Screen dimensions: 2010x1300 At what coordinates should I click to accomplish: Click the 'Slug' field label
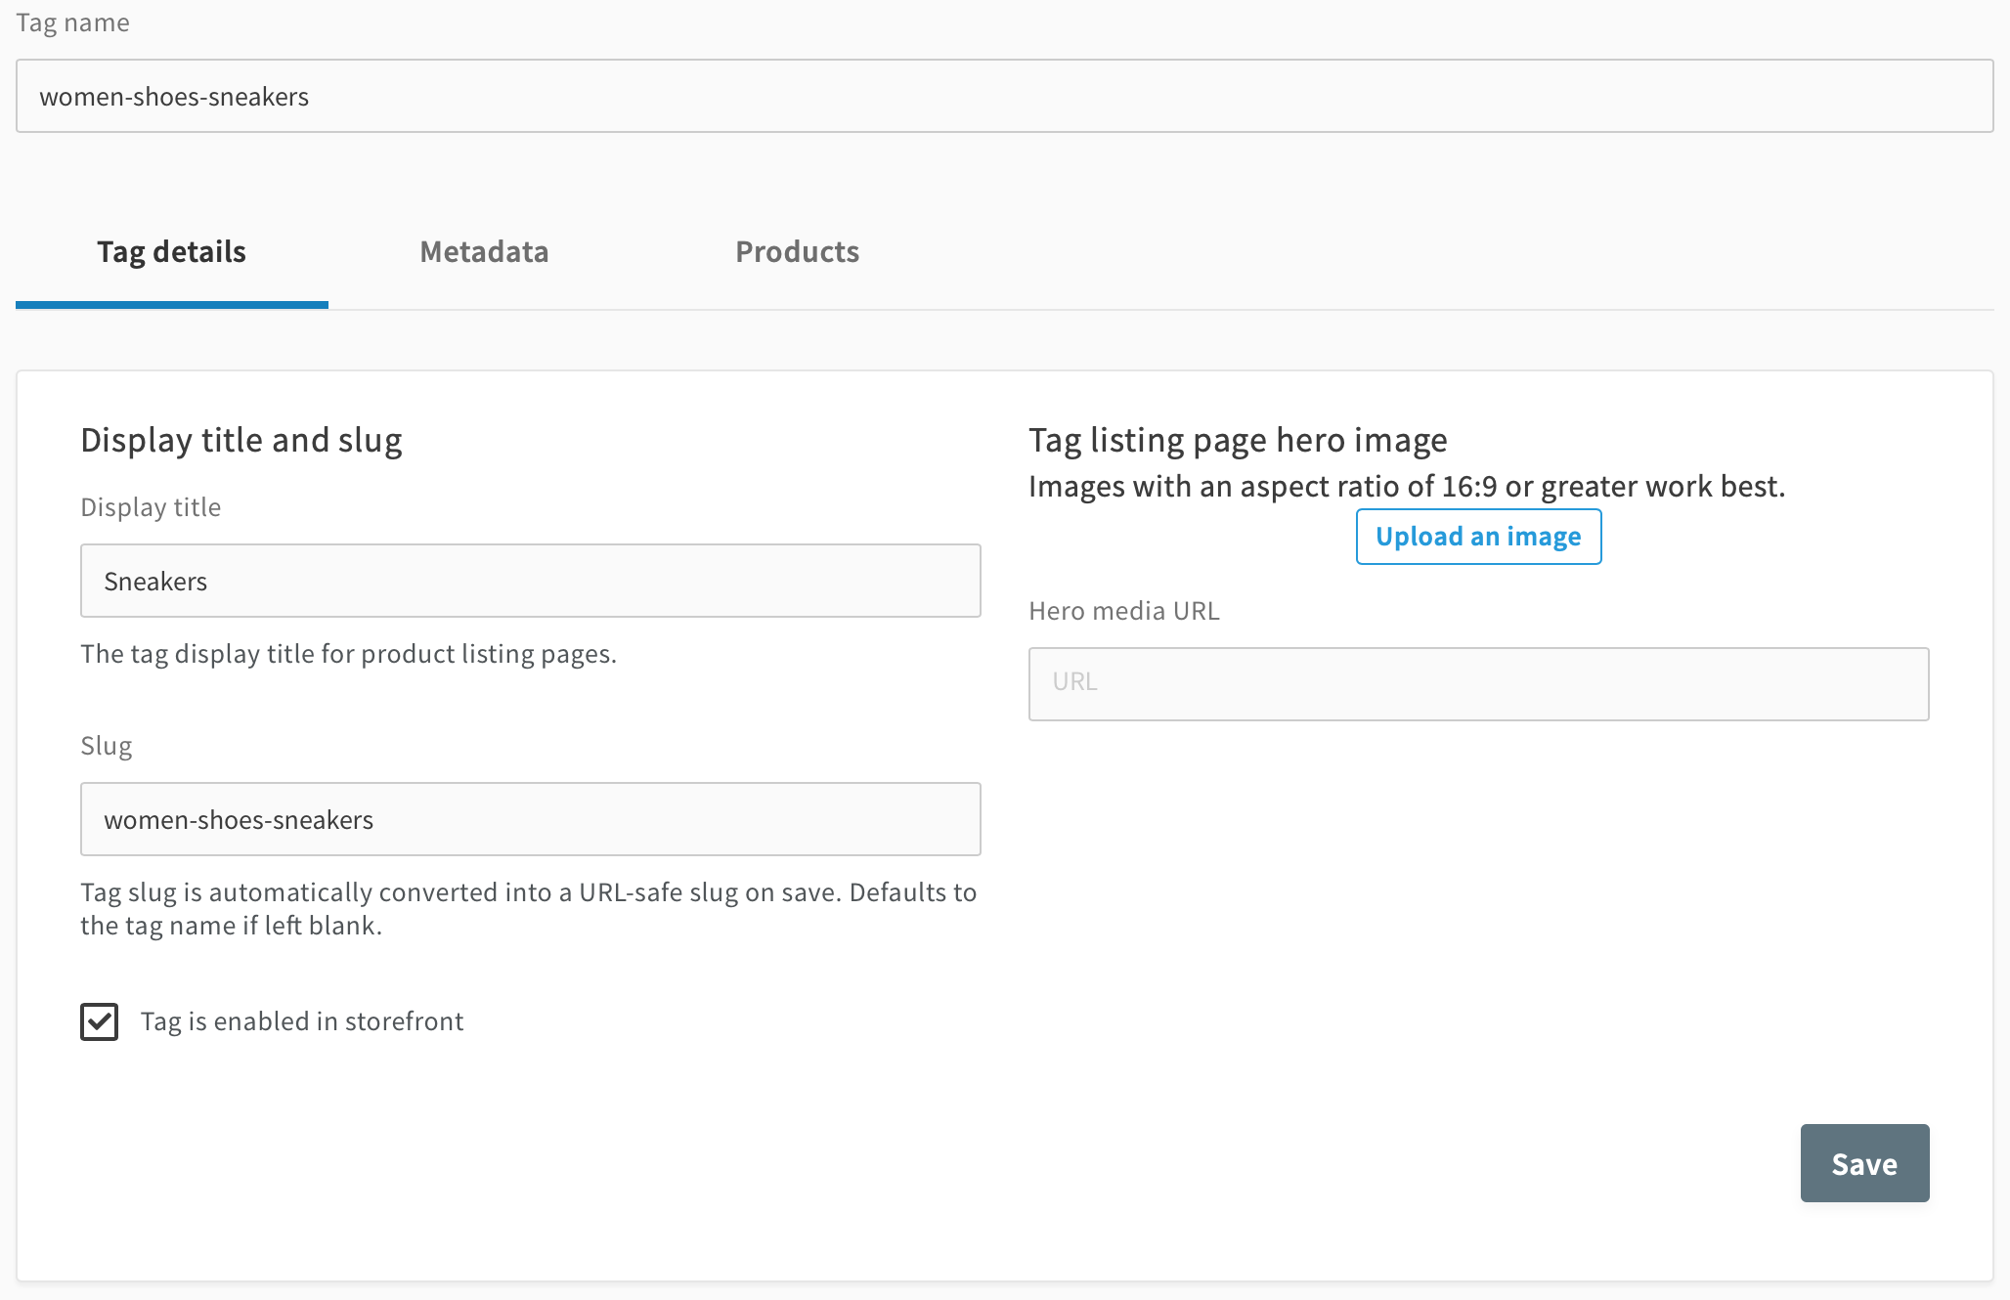106,746
